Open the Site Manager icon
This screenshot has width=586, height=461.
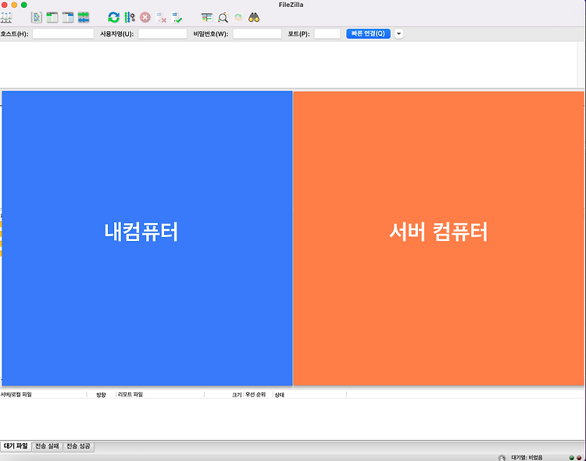6,17
